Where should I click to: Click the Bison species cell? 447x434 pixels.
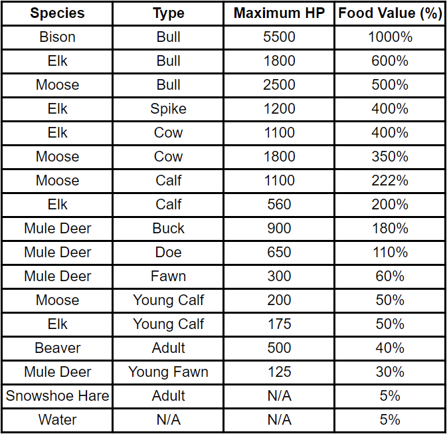(x=57, y=37)
